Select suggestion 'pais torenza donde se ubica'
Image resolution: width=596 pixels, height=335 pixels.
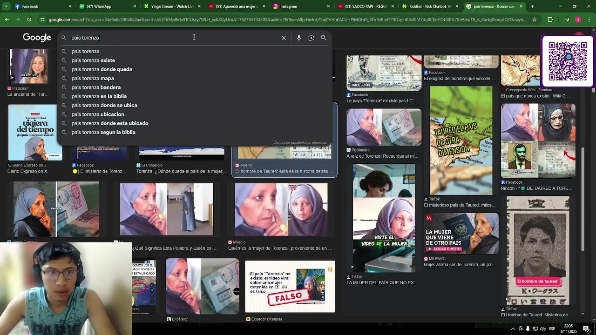104,105
